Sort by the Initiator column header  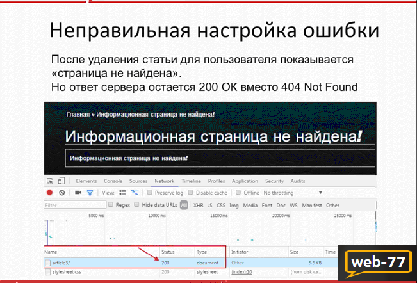259,252
